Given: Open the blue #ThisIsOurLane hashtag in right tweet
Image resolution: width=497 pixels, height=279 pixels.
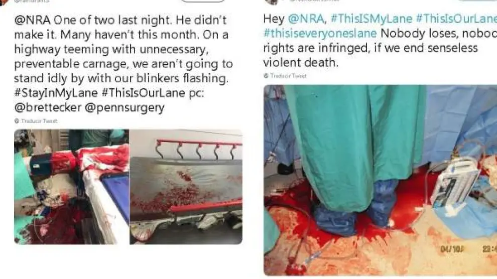Looking at the screenshot, I should point(456,19).
